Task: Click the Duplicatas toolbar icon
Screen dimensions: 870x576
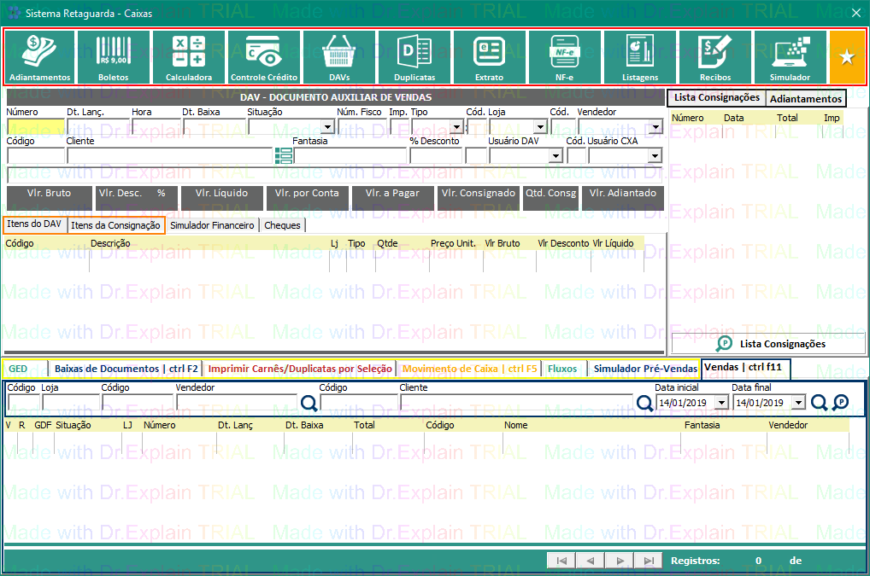Action: coord(414,57)
